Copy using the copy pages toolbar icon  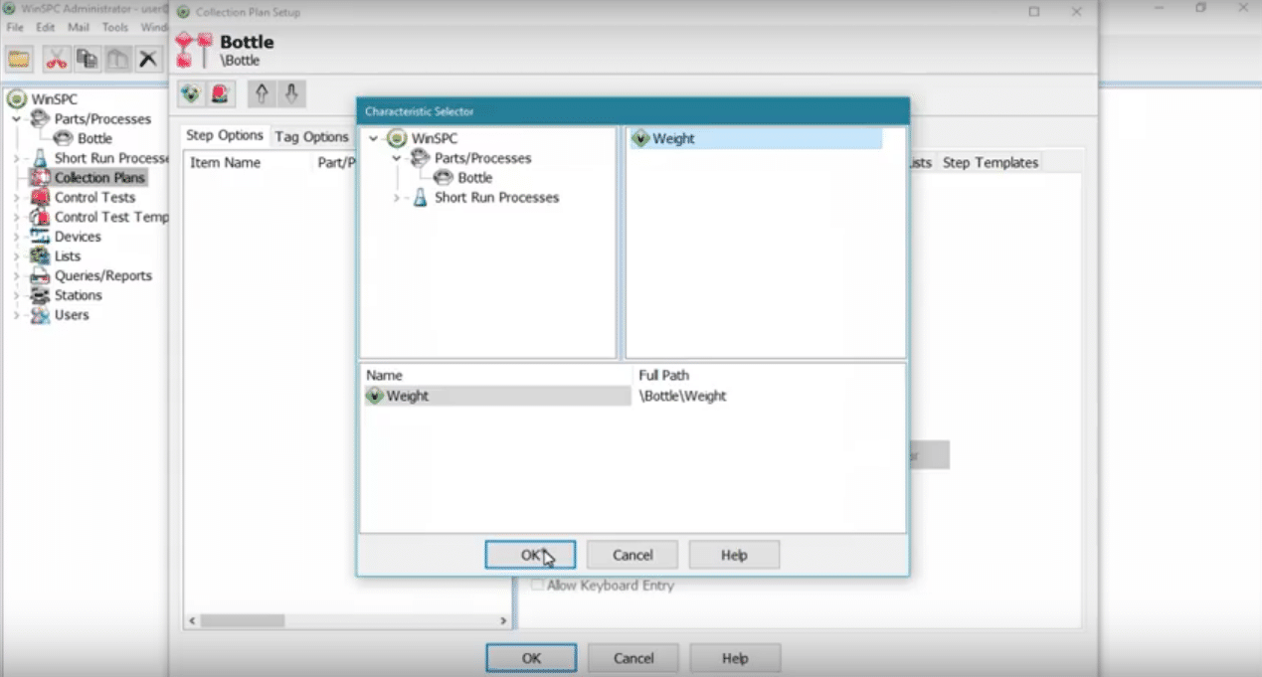[87, 60]
